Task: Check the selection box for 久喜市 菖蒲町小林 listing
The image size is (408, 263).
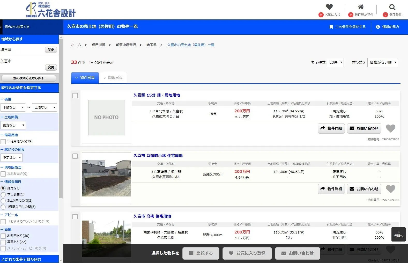Action: tap(75, 156)
